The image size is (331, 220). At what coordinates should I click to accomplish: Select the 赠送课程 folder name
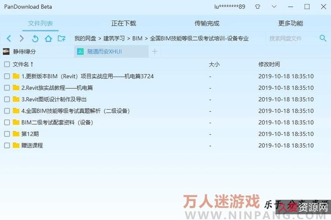pos(32,145)
